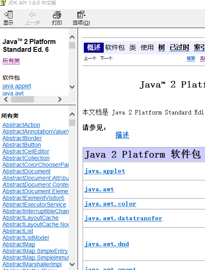
Task: Open the AbstractLayoutCache.NodeDimensions class link
Action: [36, 224]
